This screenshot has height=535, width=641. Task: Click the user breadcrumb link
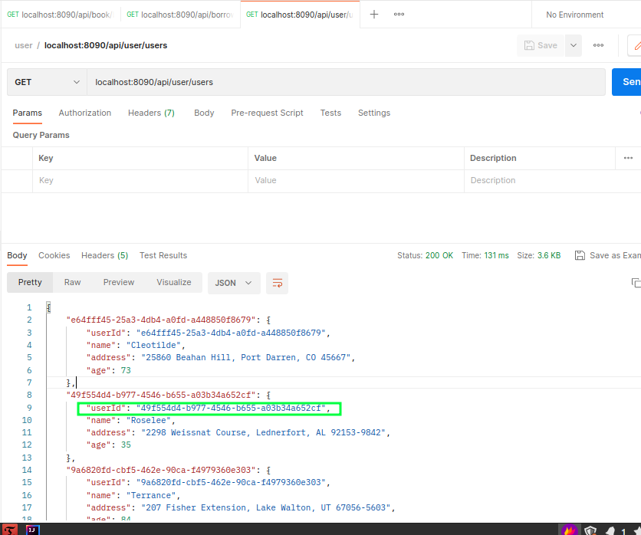[24, 45]
